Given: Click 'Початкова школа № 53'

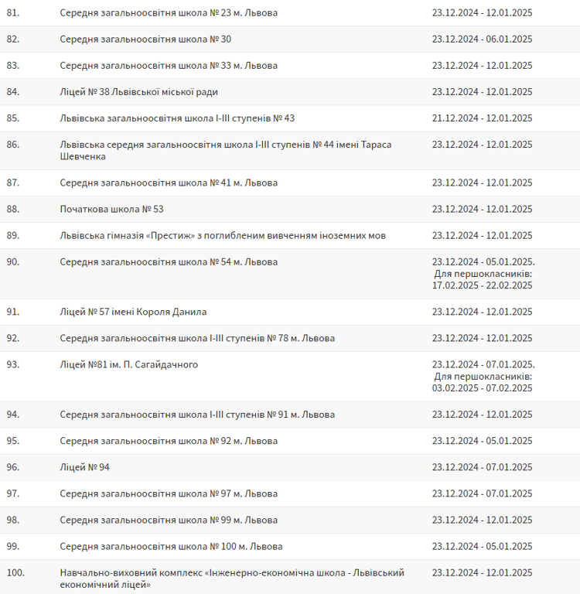Looking at the screenshot, I should point(112,210).
